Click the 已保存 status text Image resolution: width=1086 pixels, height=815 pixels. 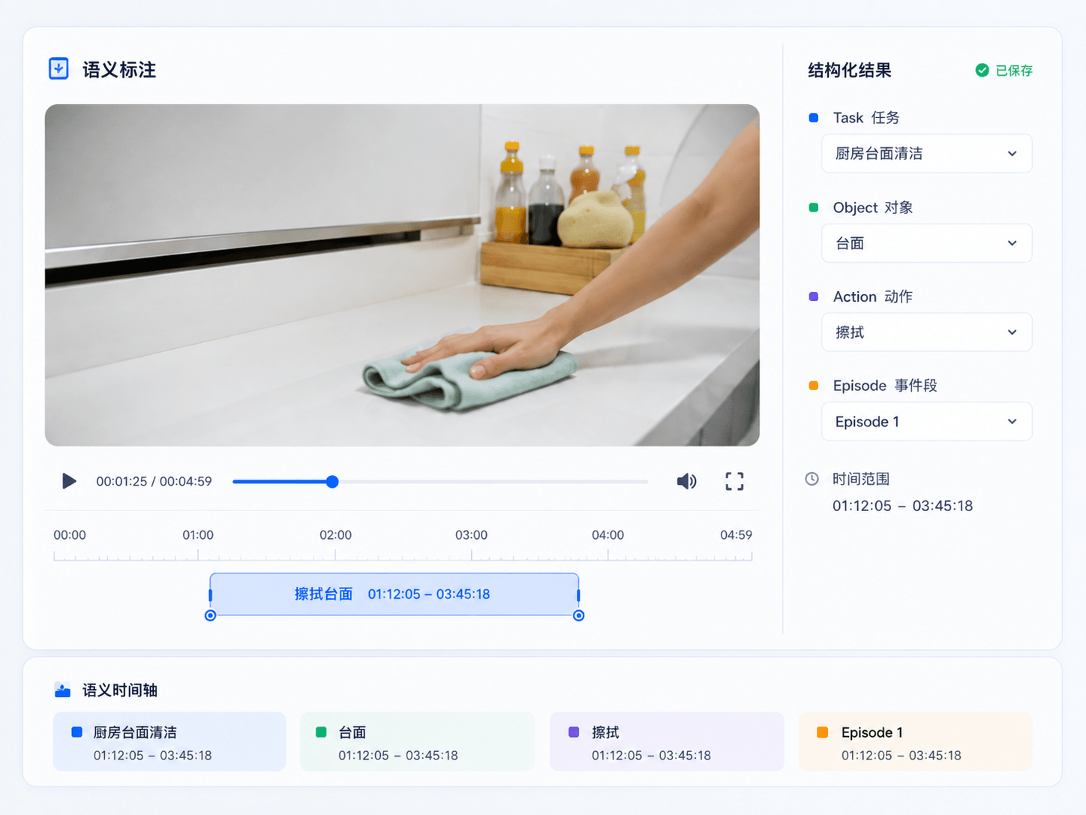coord(1014,71)
